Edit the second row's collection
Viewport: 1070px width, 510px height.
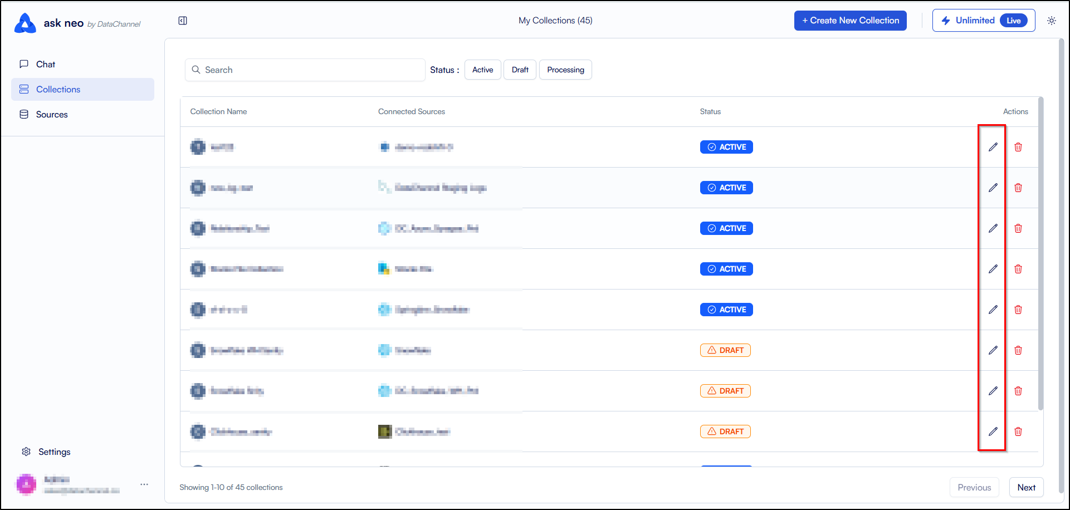(993, 188)
